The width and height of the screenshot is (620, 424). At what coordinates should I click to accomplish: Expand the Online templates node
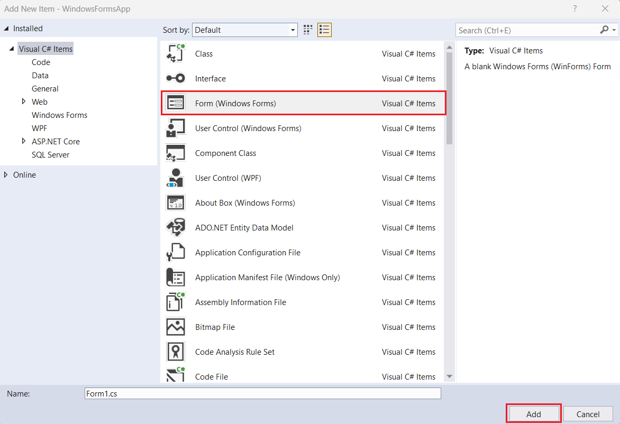pyautogui.click(x=6, y=175)
